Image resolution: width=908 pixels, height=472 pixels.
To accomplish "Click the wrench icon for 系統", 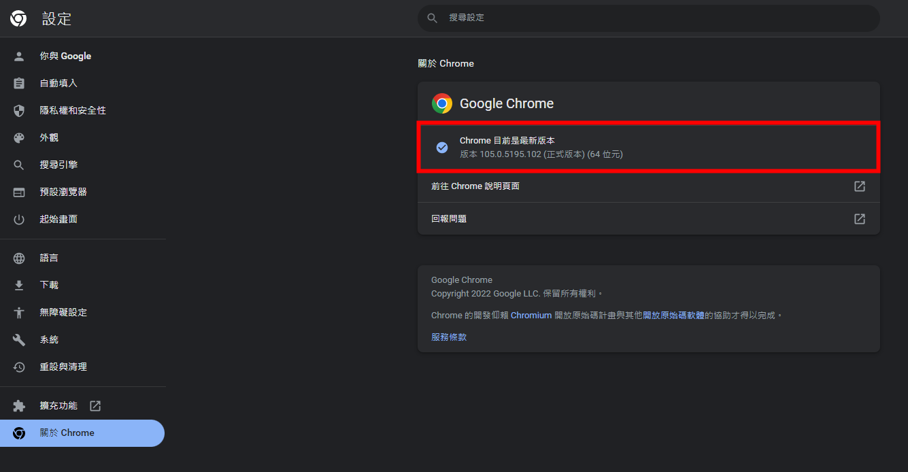I will tap(19, 340).
